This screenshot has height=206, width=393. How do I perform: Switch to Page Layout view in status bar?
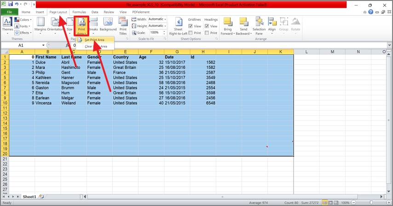point(330,202)
